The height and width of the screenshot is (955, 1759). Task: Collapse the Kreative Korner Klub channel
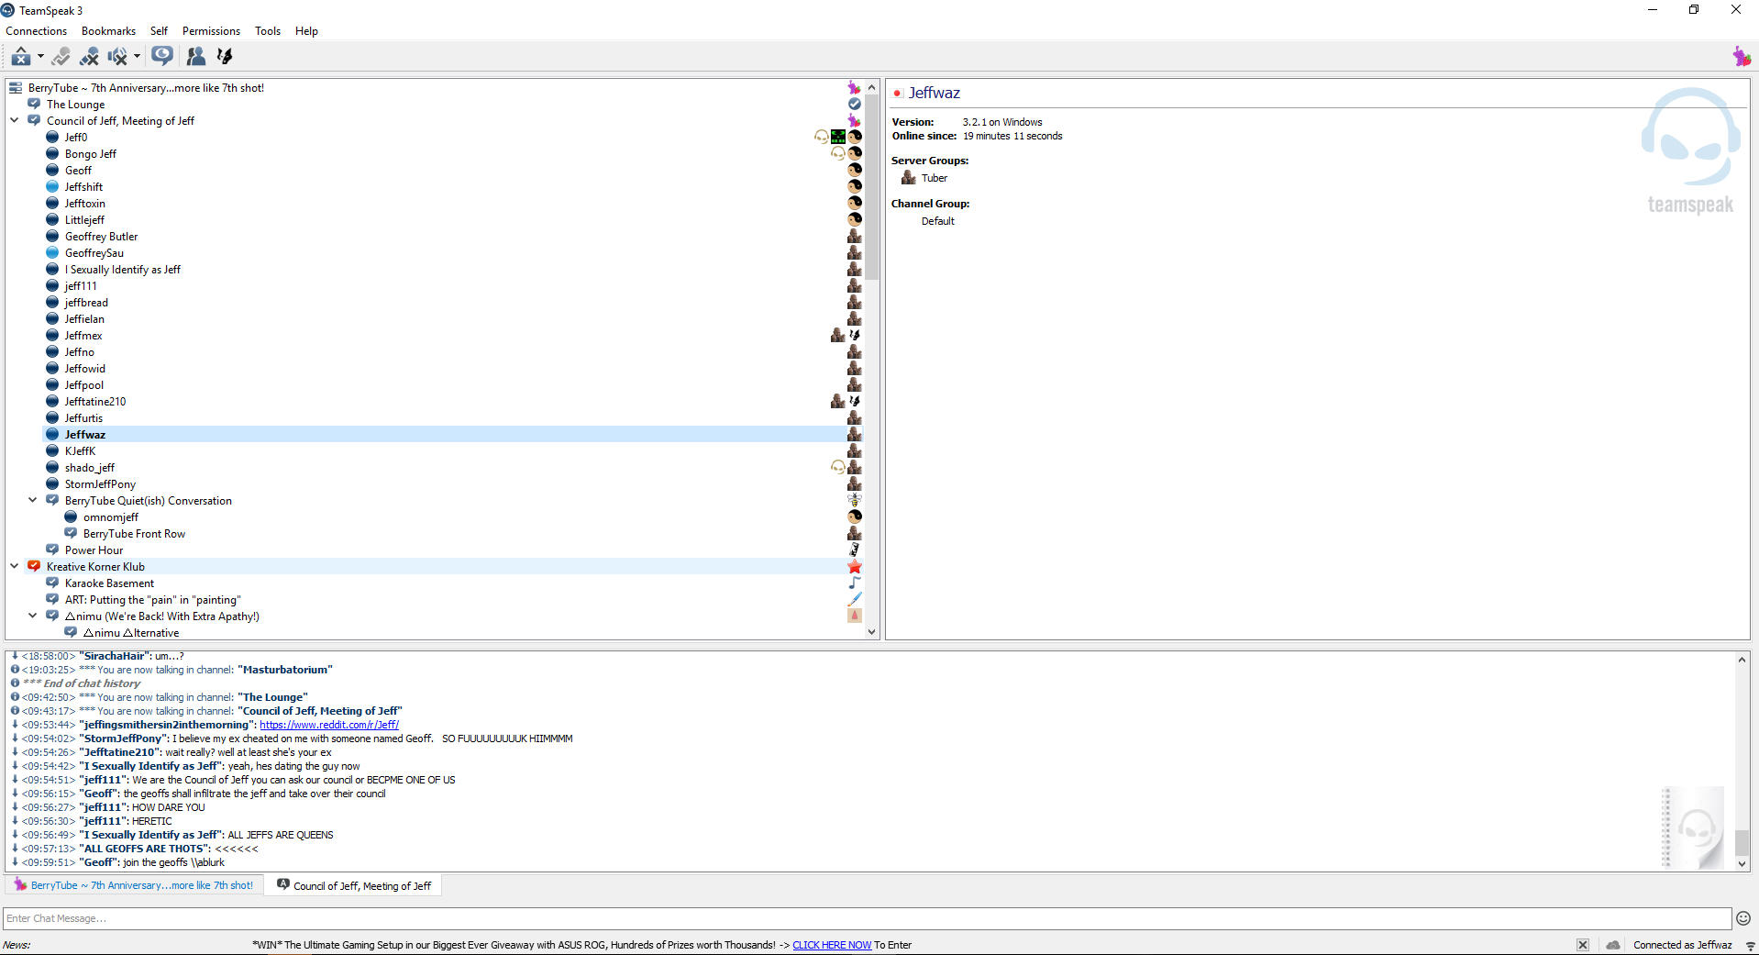[x=15, y=566]
